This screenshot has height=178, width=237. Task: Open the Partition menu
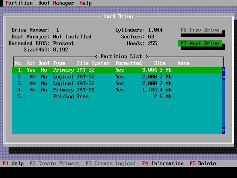pos(19,3)
